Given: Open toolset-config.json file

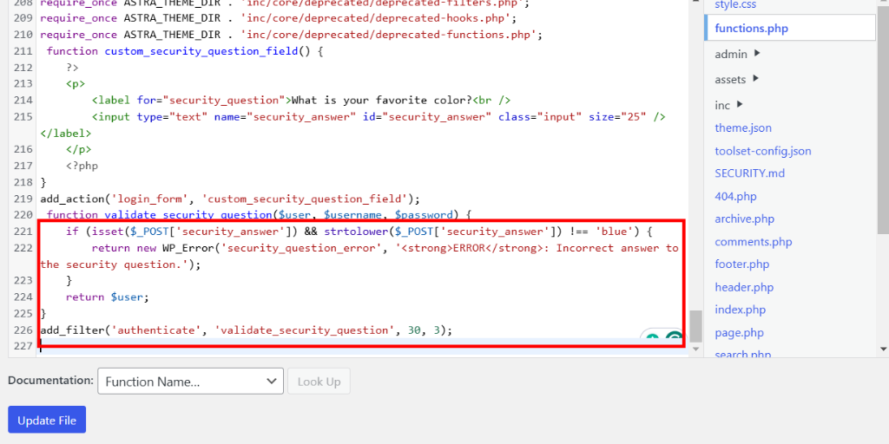Looking at the screenshot, I should tap(762, 151).
